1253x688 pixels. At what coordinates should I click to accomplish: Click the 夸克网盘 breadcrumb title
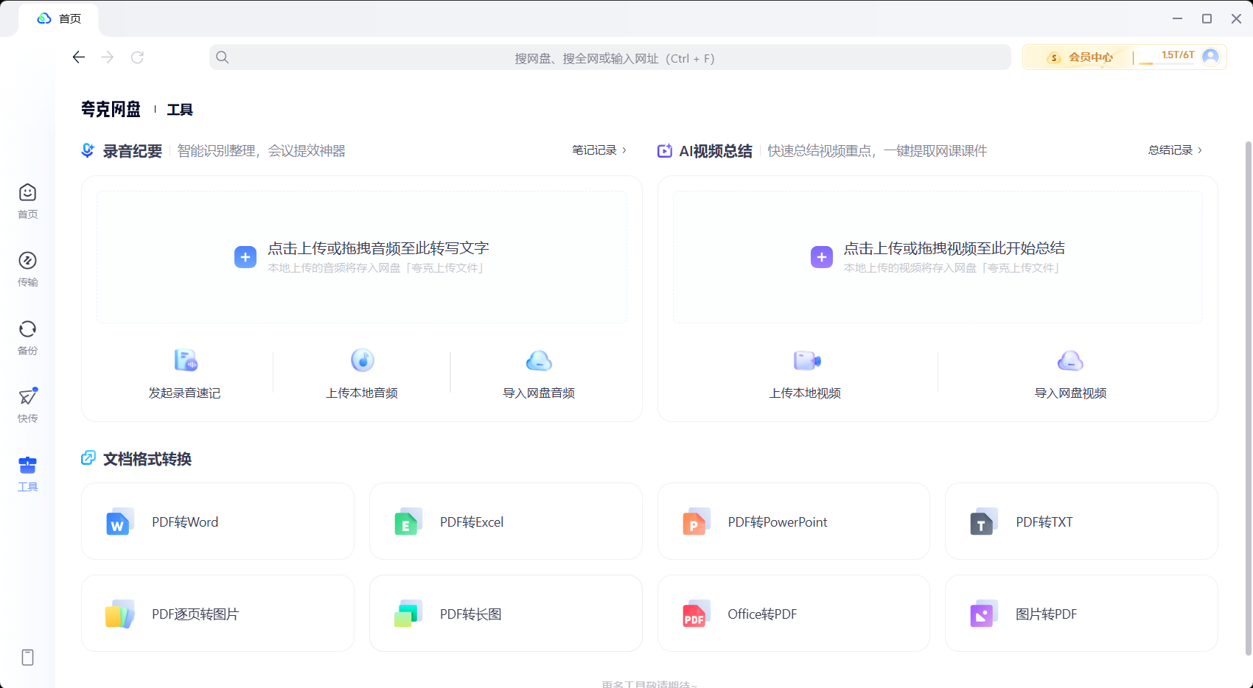click(111, 110)
